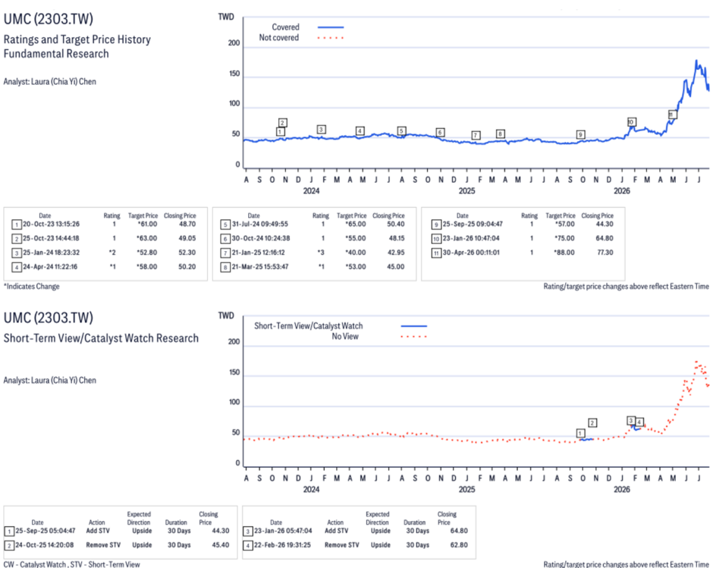Click marker 1 on the Fundamental Research price chart
The image size is (713, 568).
pos(281,131)
